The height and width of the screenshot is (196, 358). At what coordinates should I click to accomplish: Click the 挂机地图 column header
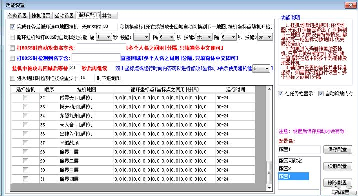click(86, 90)
